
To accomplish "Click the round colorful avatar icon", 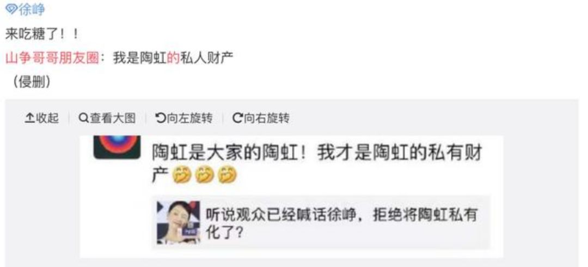I will [117, 147].
